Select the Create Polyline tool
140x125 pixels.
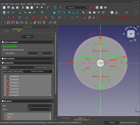(42, 18)
